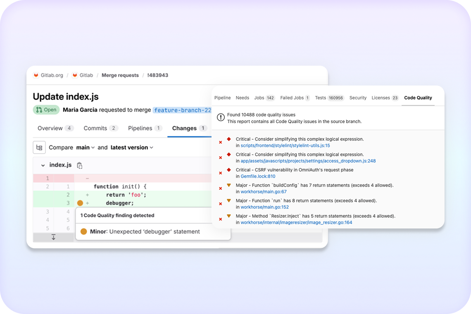Screen dimensions: 471x314
Task: Open the Gitlab.org breadcrumb link
Action: [52, 75]
